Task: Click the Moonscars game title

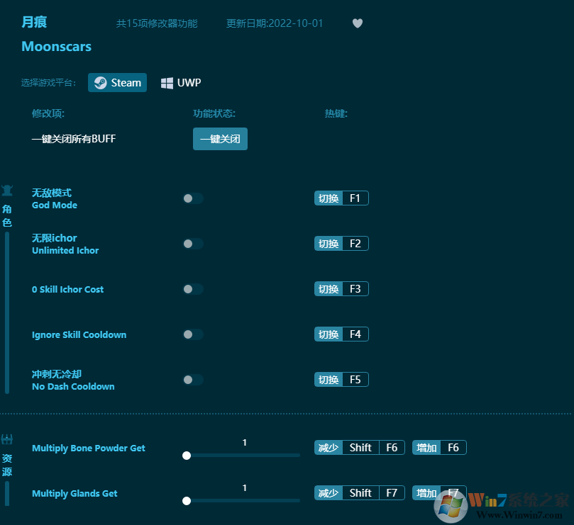Action: (x=56, y=47)
